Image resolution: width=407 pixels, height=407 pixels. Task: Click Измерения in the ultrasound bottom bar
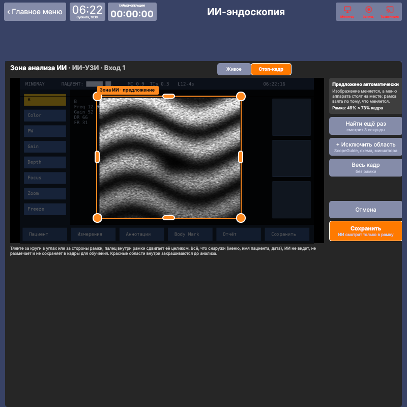[93, 234]
